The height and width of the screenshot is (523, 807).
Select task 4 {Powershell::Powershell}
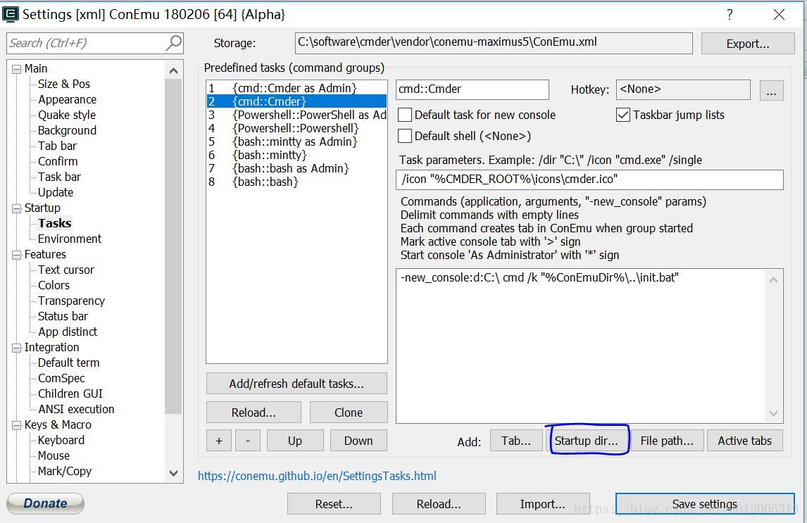click(x=296, y=128)
